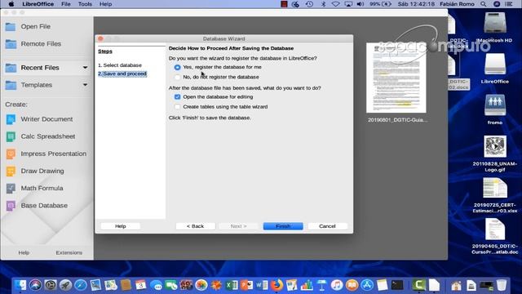522x294 pixels.
Task: Open the LibreOffice application menu
Action: (38, 4)
